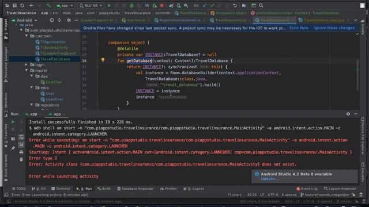Click the Git commit checkmark icon

pos(212,5)
